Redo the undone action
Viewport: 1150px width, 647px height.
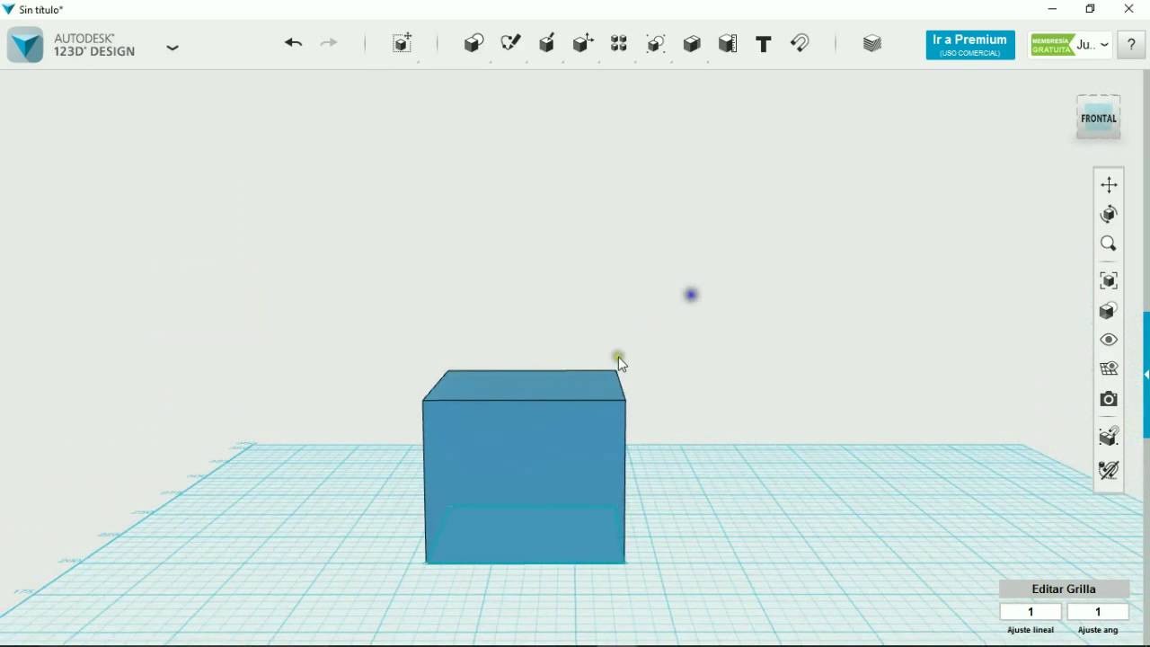tap(329, 43)
